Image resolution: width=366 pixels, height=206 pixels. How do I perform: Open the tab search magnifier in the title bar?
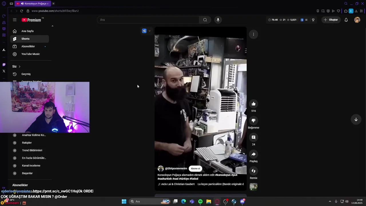[x=346, y=3]
